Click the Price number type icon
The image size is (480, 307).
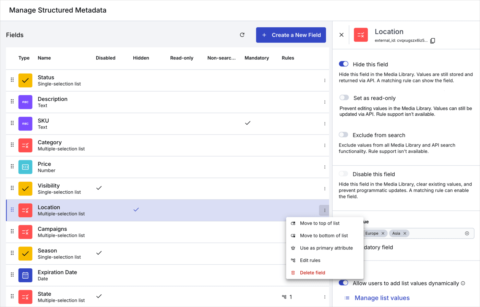pyautogui.click(x=25, y=167)
